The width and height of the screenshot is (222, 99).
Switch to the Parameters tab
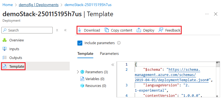[x=109, y=53]
